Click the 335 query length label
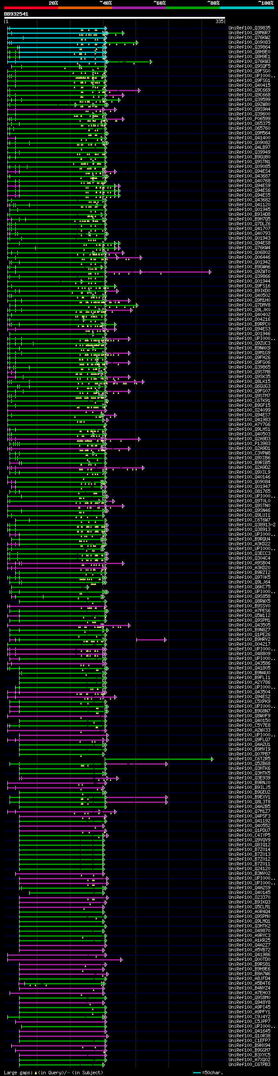Screen dimensions: 278x1076 tap(219, 21)
